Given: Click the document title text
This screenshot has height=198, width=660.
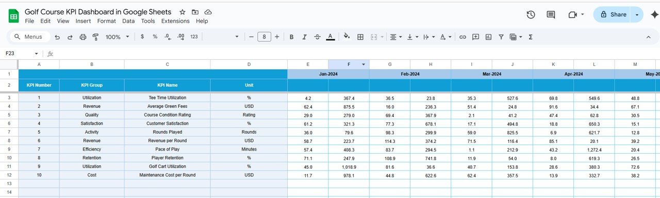Looking at the screenshot, I should pos(98,11).
